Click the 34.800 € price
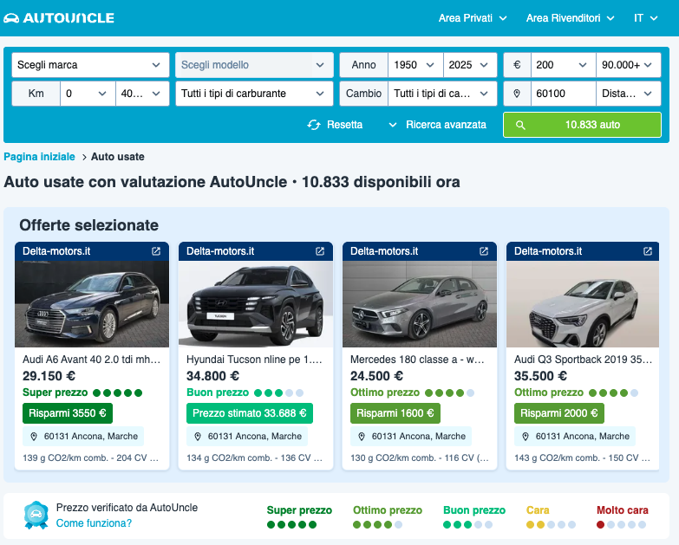 click(212, 376)
